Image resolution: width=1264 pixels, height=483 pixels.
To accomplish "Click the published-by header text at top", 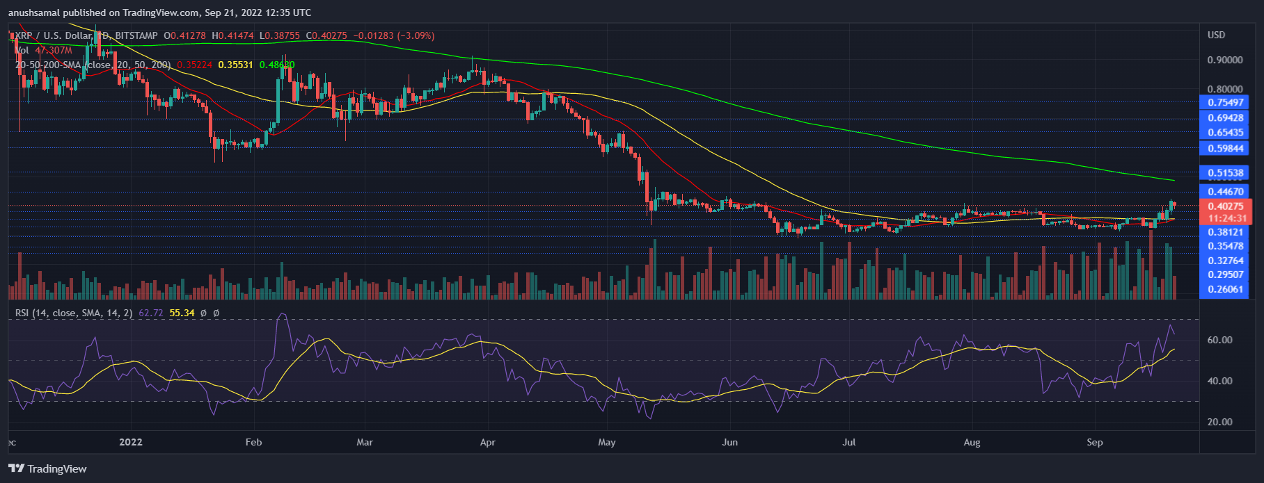I will 160,13.
